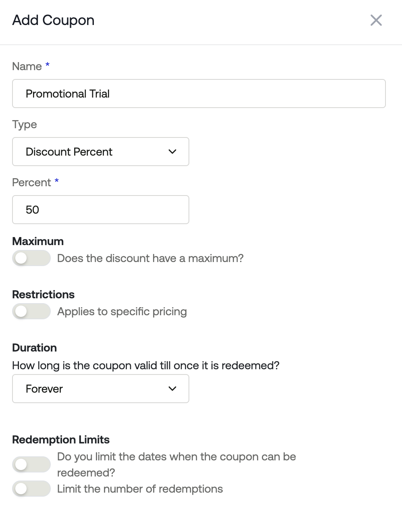The image size is (402, 516).
Task: Click the chevron icon in Type dropdown
Action: 172,152
